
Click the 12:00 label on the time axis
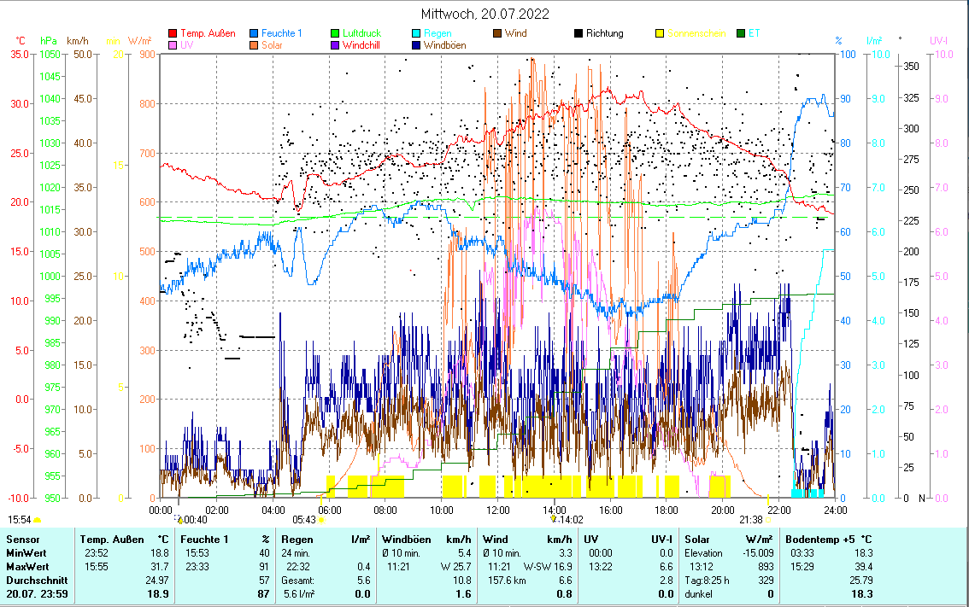(497, 510)
